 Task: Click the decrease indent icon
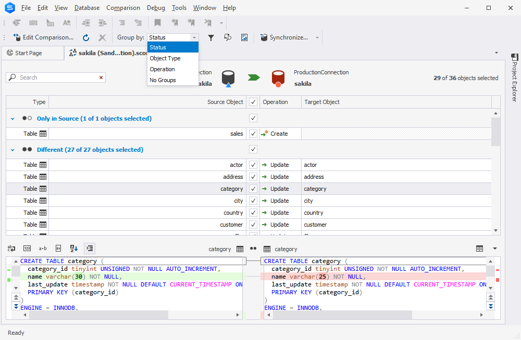tap(86, 22)
